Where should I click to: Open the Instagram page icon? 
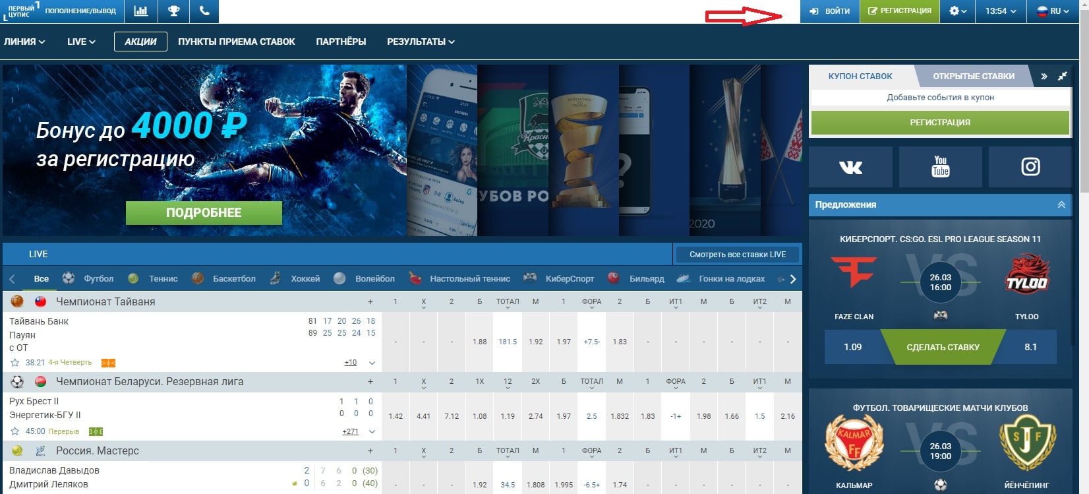1030,167
